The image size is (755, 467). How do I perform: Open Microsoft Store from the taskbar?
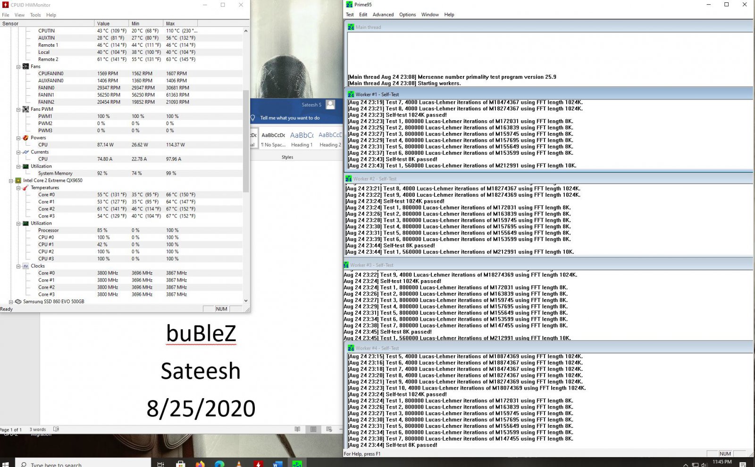click(181, 464)
